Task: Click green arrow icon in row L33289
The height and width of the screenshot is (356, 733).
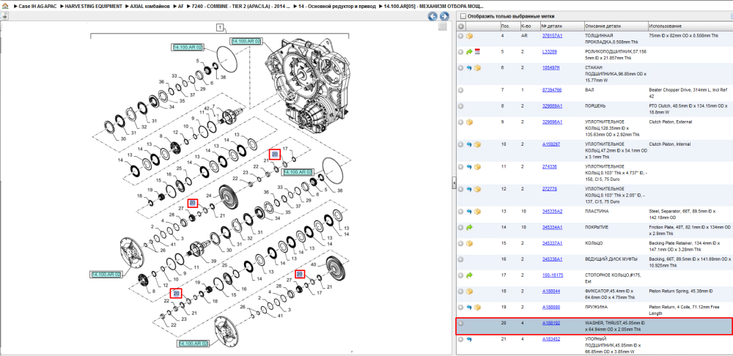Action: click(470, 52)
